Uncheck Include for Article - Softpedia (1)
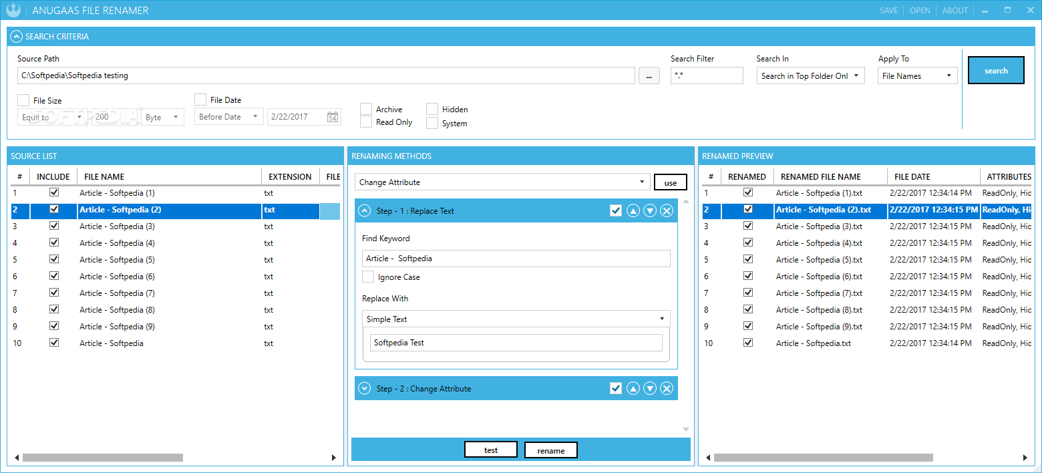1042x473 pixels. coord(54,192)
